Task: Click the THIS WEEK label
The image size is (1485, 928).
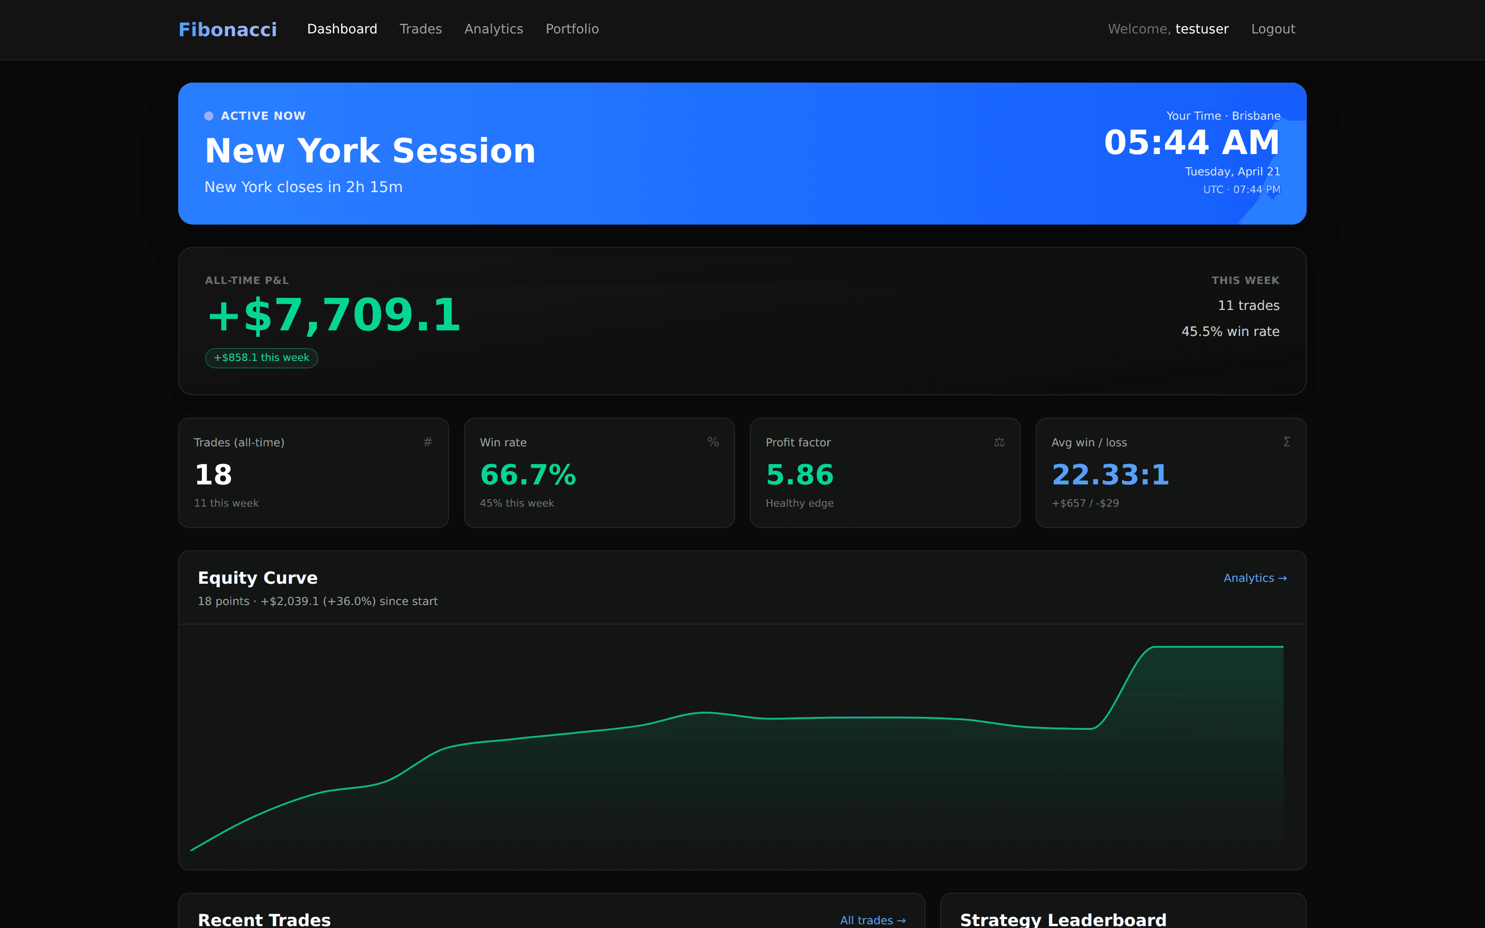Action: 1245,280
